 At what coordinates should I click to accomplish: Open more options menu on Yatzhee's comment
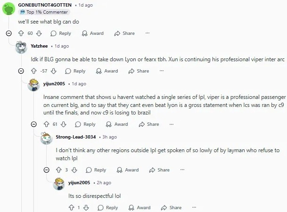pos(162,71)
